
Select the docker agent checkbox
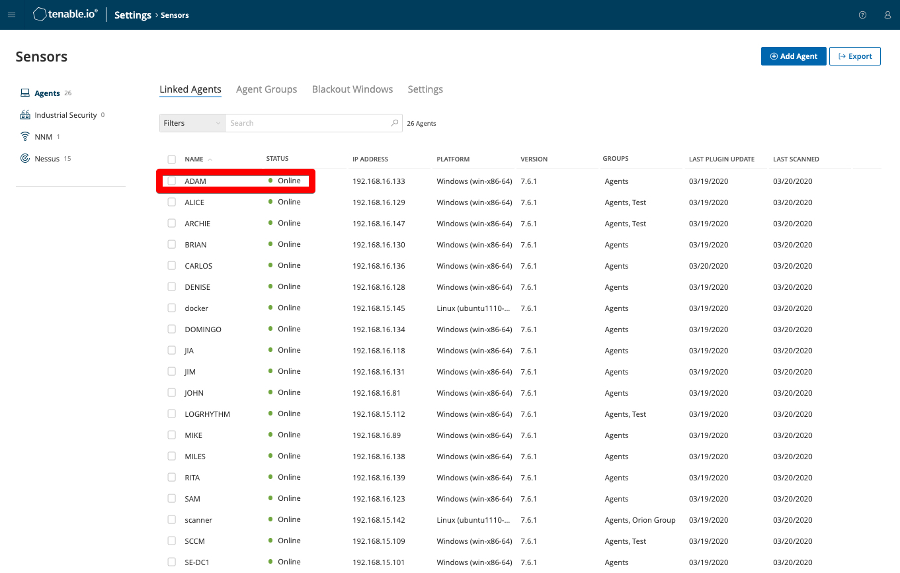[172, 308]
